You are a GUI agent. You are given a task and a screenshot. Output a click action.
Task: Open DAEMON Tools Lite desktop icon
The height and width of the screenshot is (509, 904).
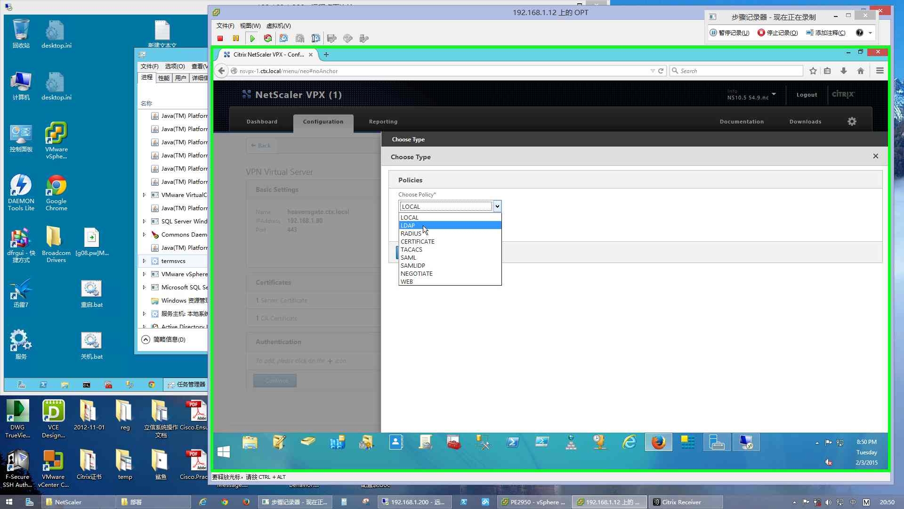21,192
